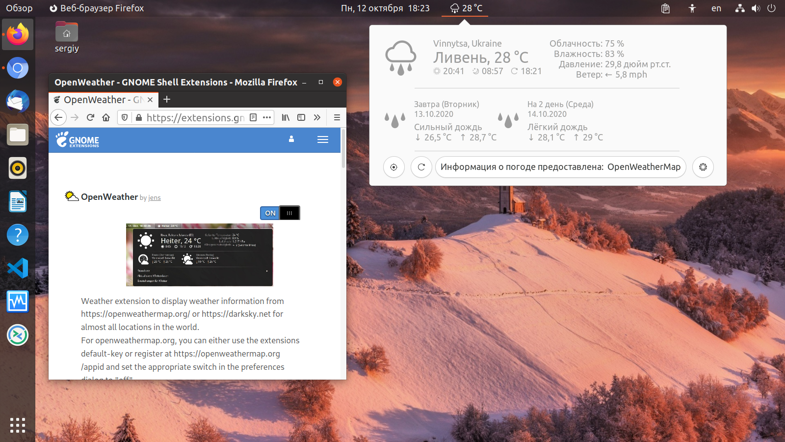Toggle the 28 °C weather panel indicator
The image size is (785, 442).
tap(466, 8)
